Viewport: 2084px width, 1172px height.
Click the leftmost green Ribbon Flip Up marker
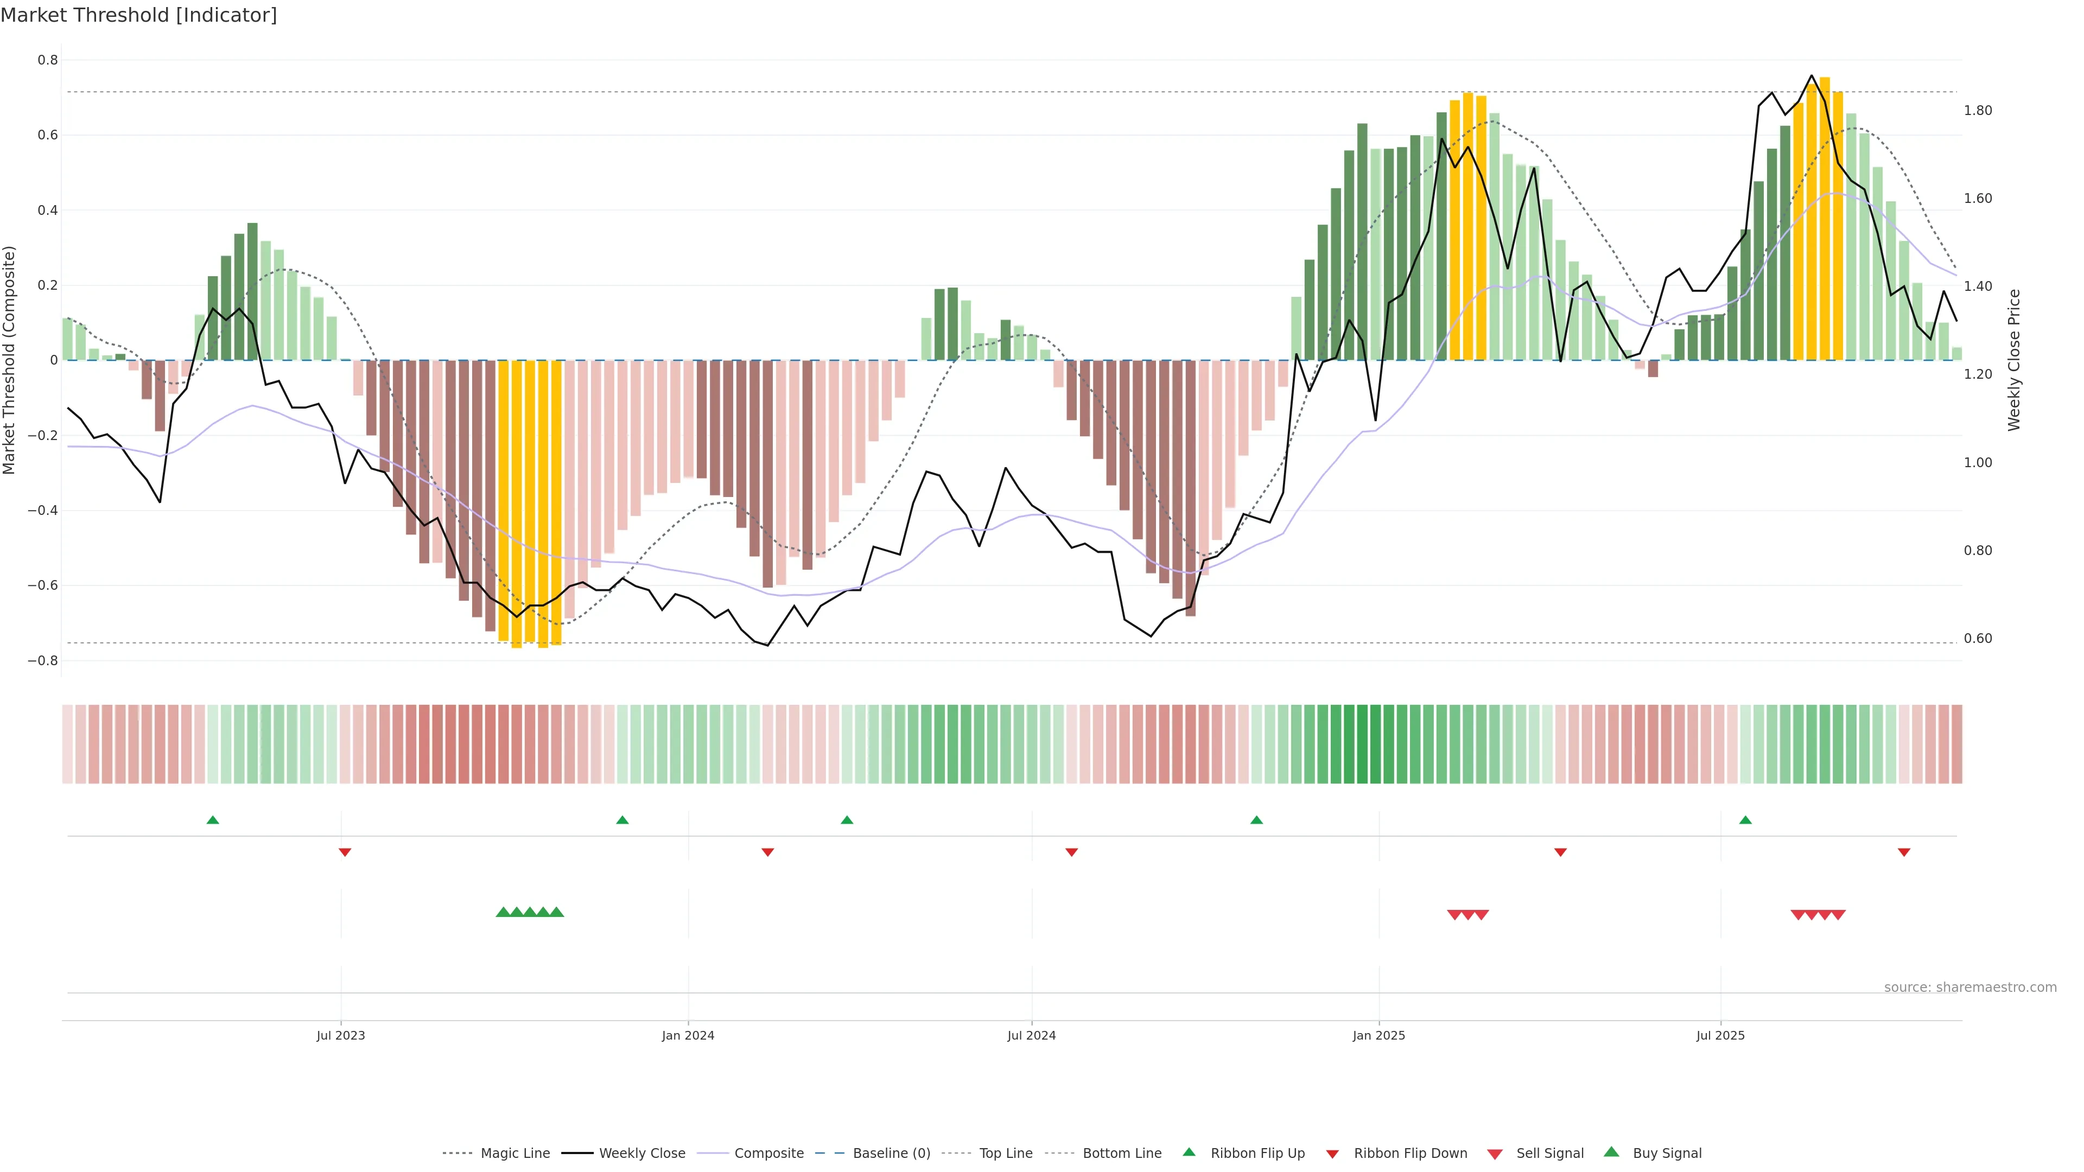click(x=213, y=820)
